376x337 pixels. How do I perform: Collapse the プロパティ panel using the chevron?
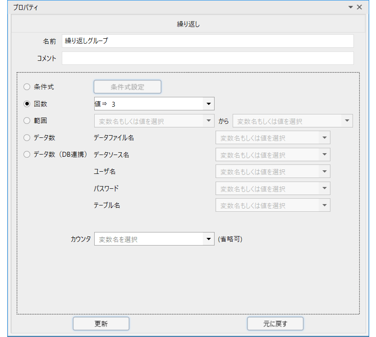(x=351, y=7)
